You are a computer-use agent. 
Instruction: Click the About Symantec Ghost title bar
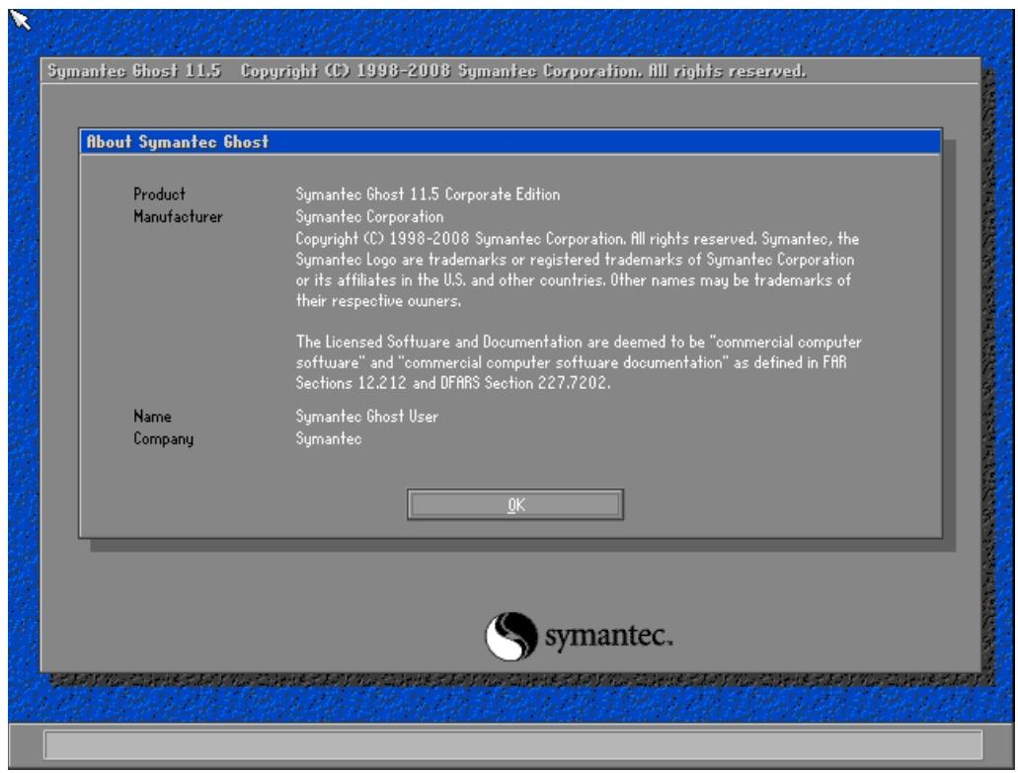510,141
